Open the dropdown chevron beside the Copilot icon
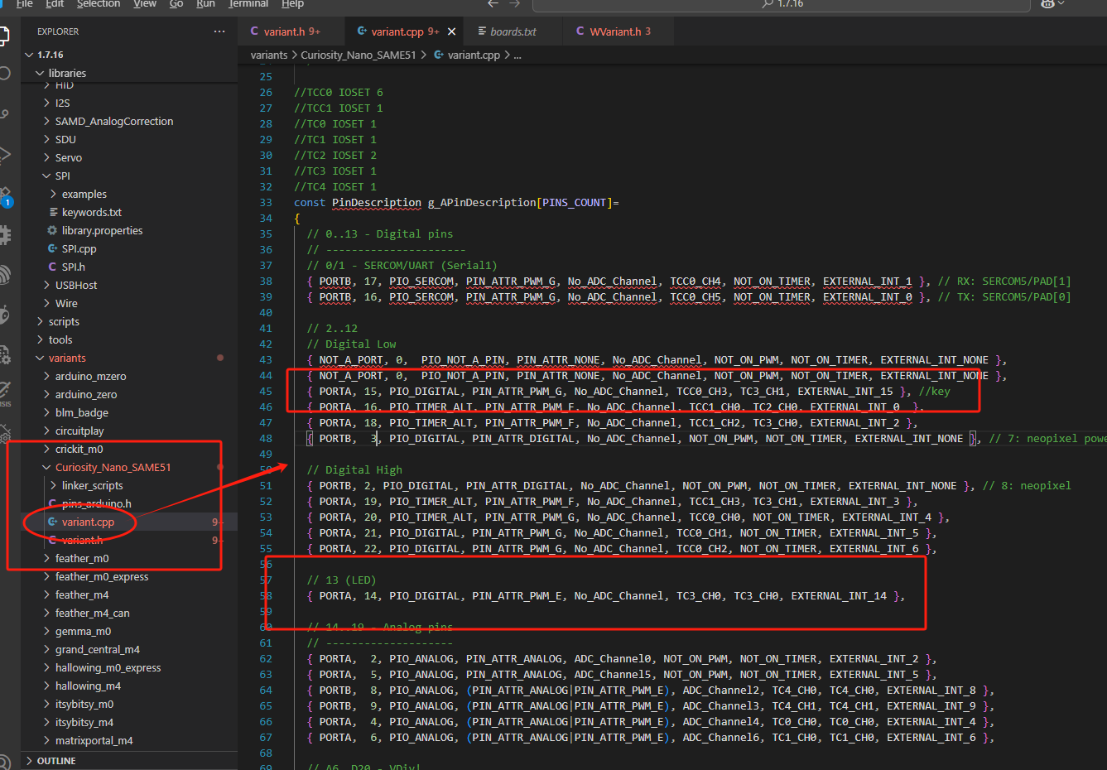Viewport: 1107px width, 770px height. pos(1061,4)
